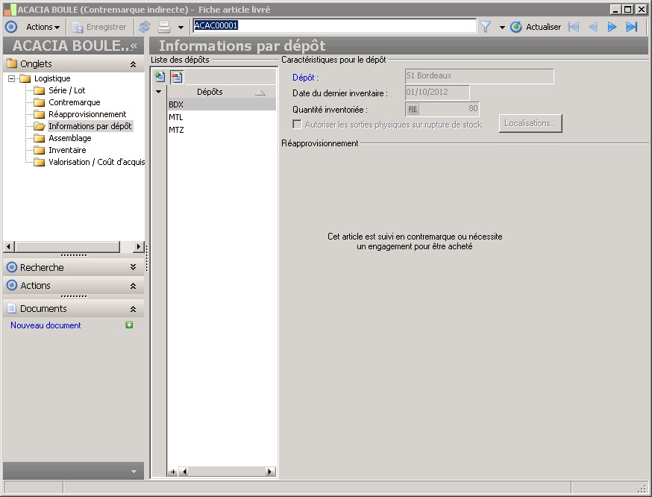The image size is (652, 497).
Task: Click the Recherche section circle icon
Action: click(x=12, y=267)
